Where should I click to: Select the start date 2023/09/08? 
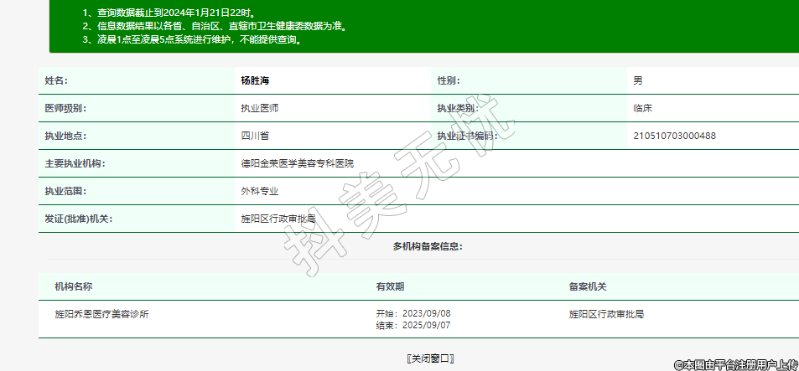pyautogui.click(x=427, y=313)
